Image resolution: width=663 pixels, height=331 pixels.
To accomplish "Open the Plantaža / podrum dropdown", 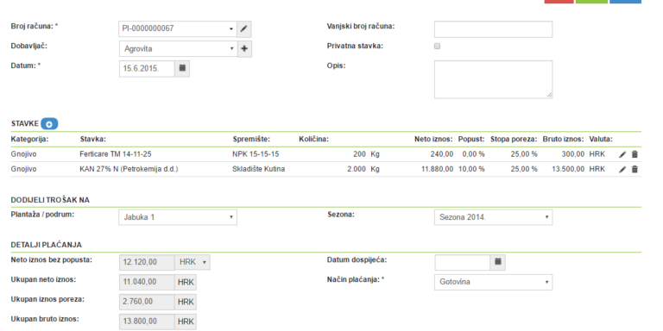I will tap(178, 217).
